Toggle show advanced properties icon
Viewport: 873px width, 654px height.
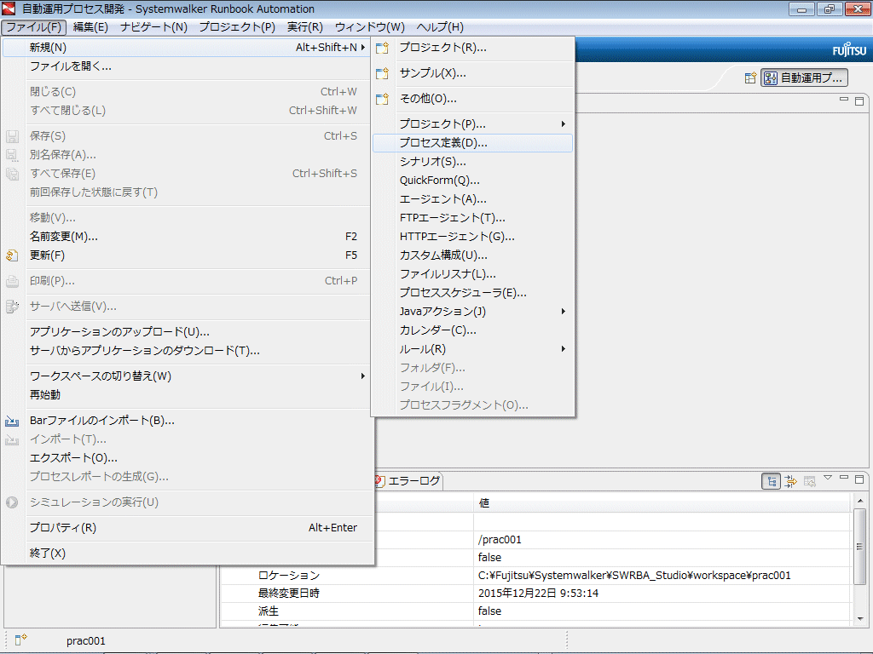[790, 481]
